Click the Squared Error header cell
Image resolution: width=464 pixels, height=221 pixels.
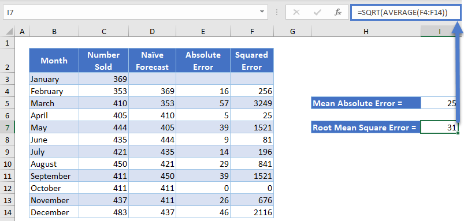tap(252, 61)
